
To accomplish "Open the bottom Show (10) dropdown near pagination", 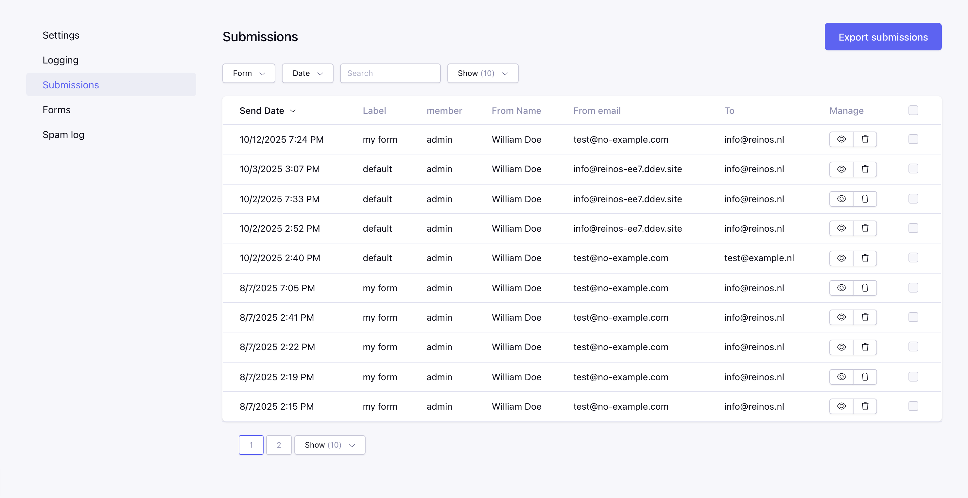I will [330, 445].
